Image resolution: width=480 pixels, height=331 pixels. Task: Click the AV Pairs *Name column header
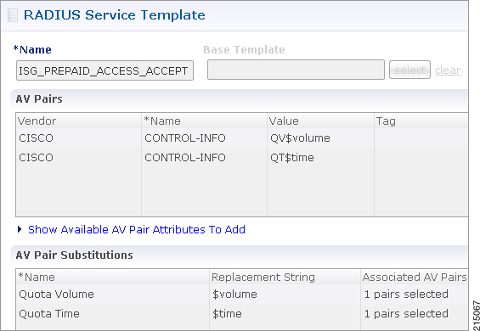pos(204,121)
